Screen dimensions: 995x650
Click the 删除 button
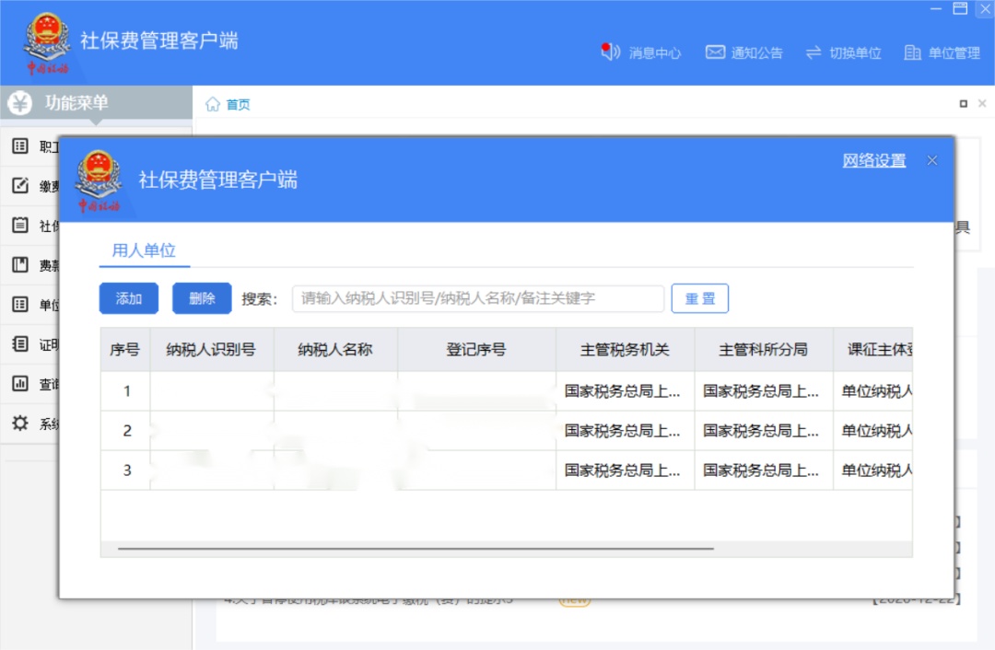click(x=202, y=298)
